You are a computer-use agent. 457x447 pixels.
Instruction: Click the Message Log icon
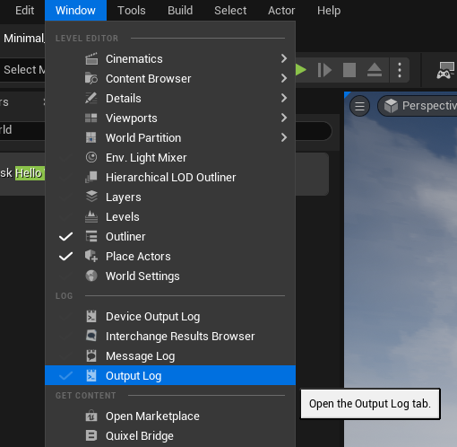(x=91, y=355)
